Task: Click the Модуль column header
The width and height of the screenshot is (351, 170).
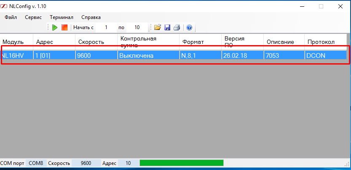Action: click(16, 42)
